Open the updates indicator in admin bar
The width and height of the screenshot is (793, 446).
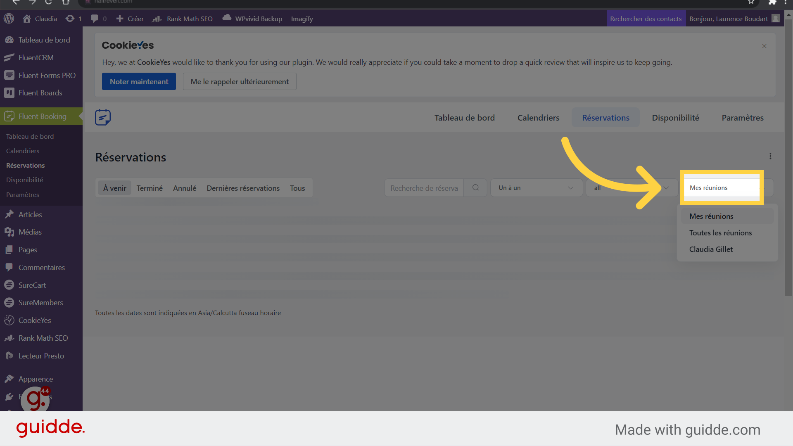(74, 19)
